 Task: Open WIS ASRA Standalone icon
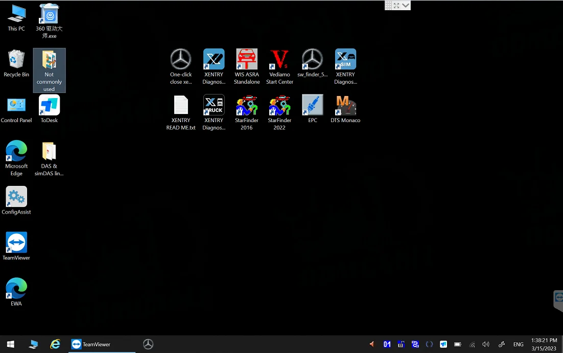(247, 60)
